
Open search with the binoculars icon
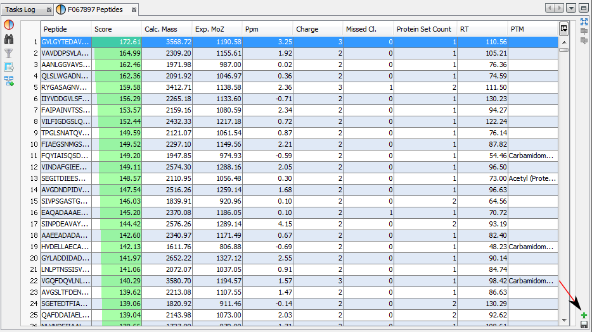pos(9,39)
